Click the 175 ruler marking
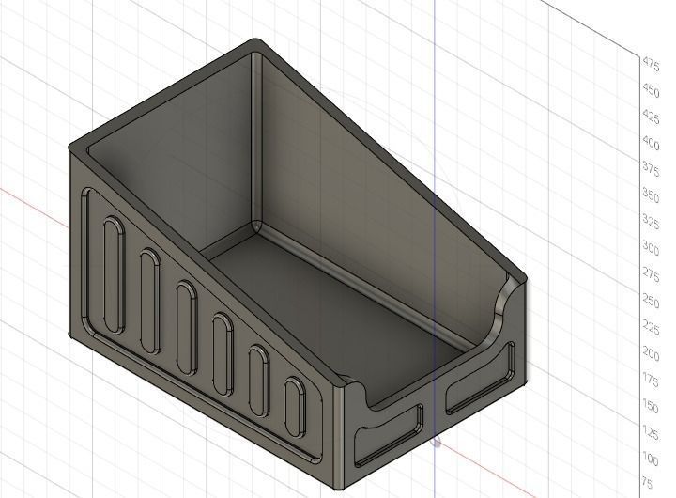The image size is (676, 498). 651,381
